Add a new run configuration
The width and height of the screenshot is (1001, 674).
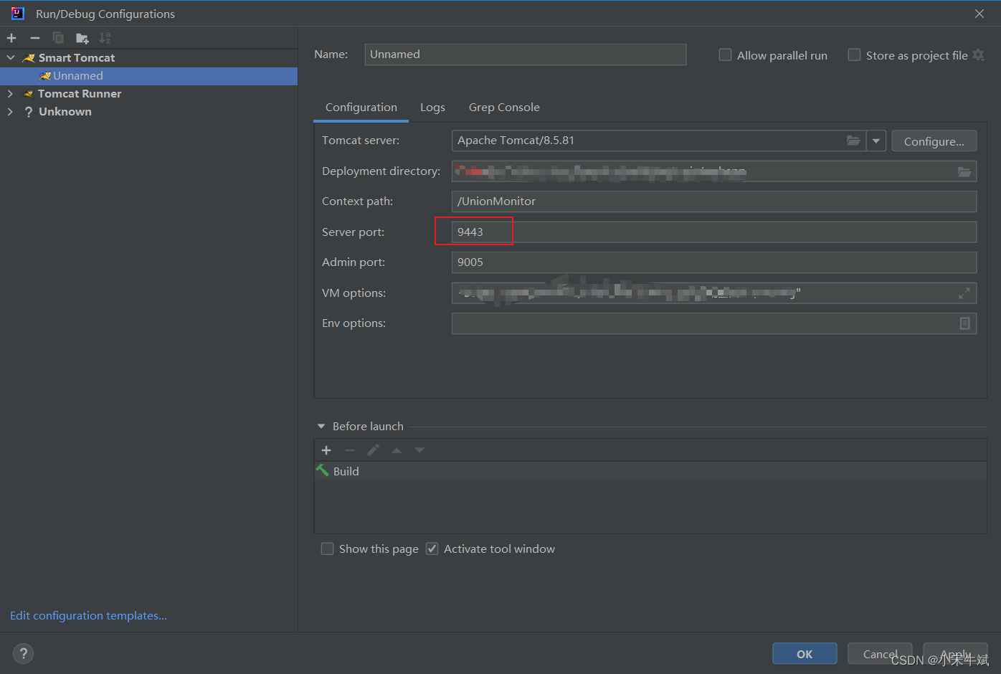coord(11,38)
